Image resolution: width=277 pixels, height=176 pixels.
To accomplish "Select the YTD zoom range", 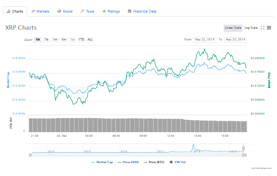I will coord(81,40).
